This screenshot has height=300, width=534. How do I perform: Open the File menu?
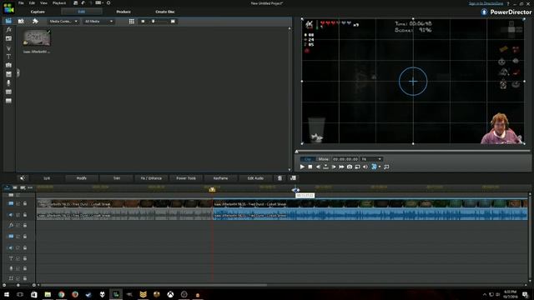click(x=21, y=3)
